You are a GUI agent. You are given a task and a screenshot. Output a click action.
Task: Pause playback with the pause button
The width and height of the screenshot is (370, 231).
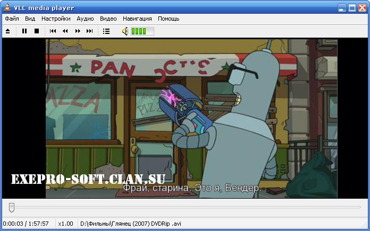click(24, 31)
